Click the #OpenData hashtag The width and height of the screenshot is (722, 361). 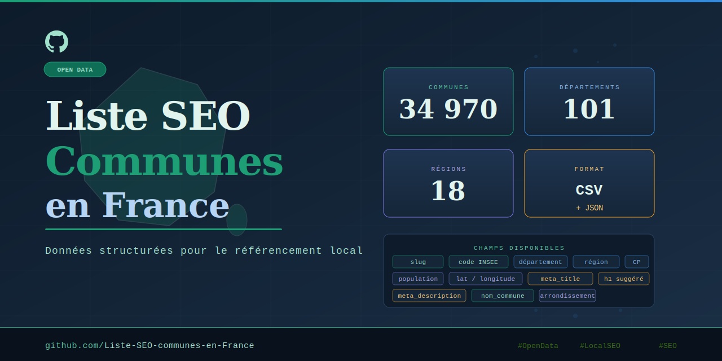click(538, 346)
